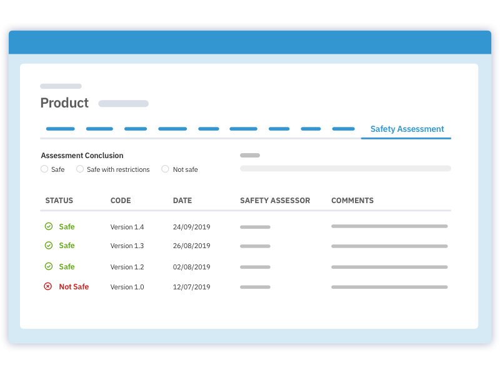500x375 pixels.
Task: Click the SAFETY ASSESSOR column header
Action: (x=275, y=201)
